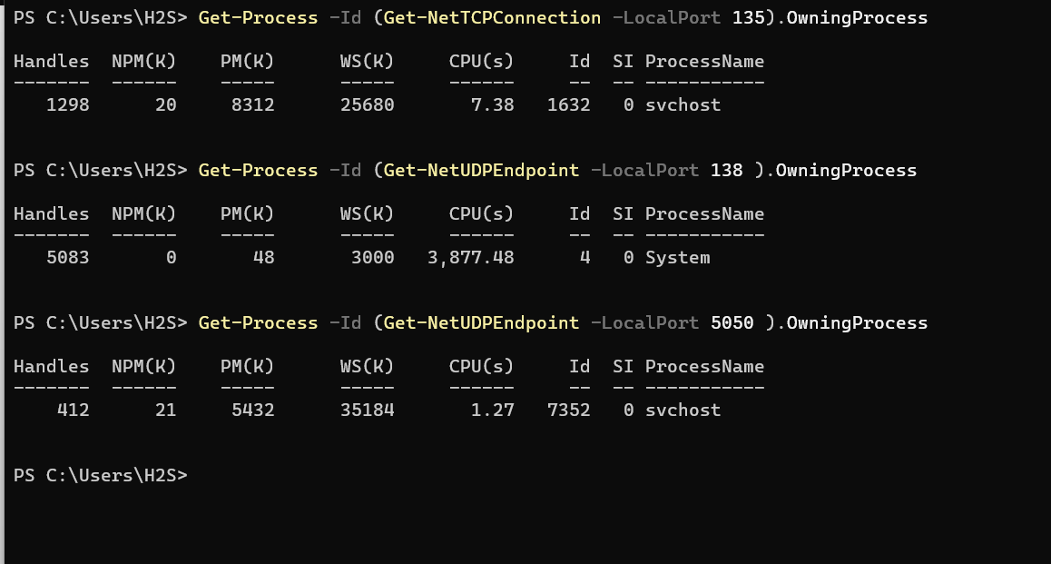The width and height of the screenshot is (1051, 564).
Task: Click port number 5050 in the third command
Action: point(732,323)
